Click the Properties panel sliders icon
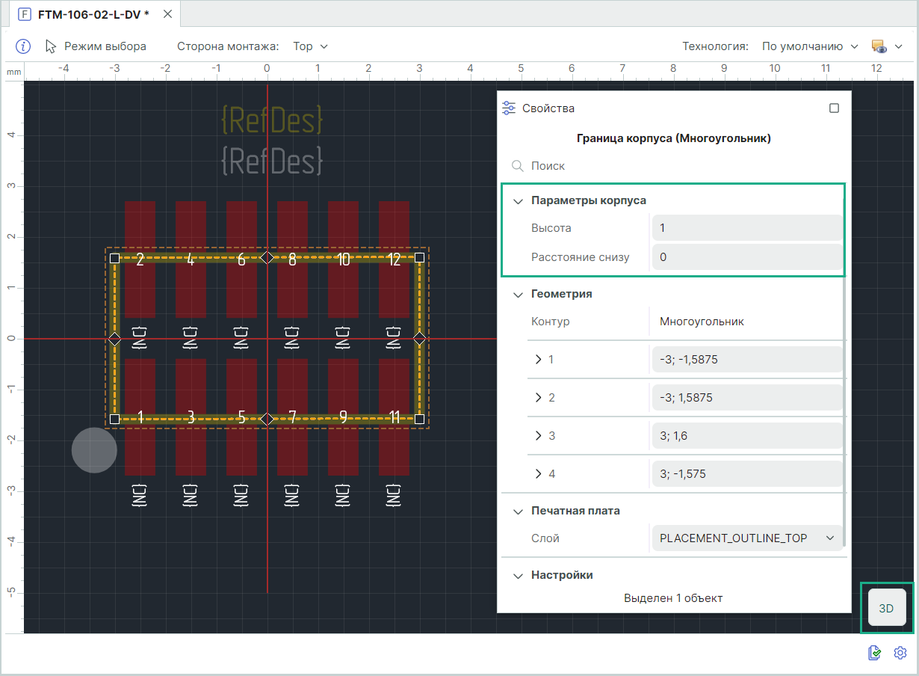 coord(509,108)
